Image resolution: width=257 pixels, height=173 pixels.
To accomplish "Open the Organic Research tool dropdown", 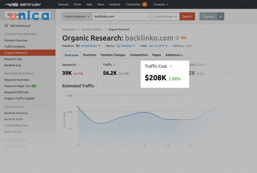I will (77, 17).
